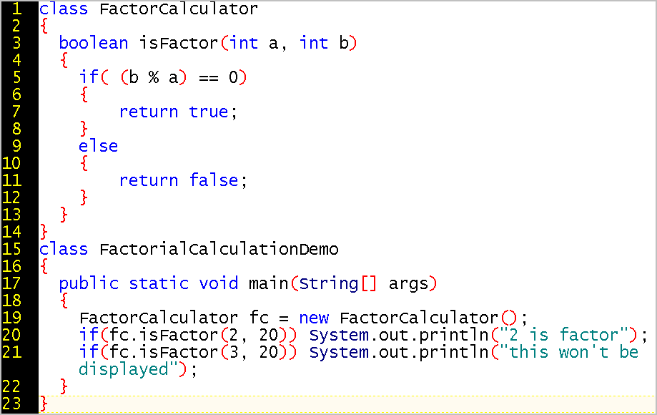The height and width of the screenshot is (415, 657).
Task: Click the '== 0' comparison on line 5
Action: (218, 77)
